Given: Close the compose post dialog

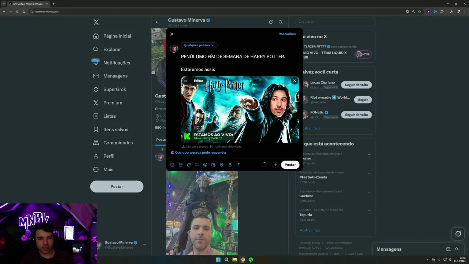Looking at the screenshot, I should point(171,34).
